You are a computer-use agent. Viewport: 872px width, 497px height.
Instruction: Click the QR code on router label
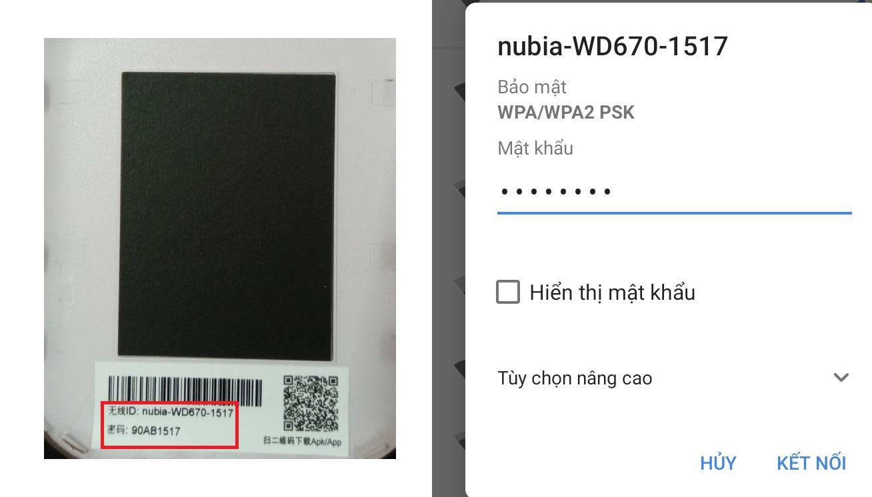311,402
